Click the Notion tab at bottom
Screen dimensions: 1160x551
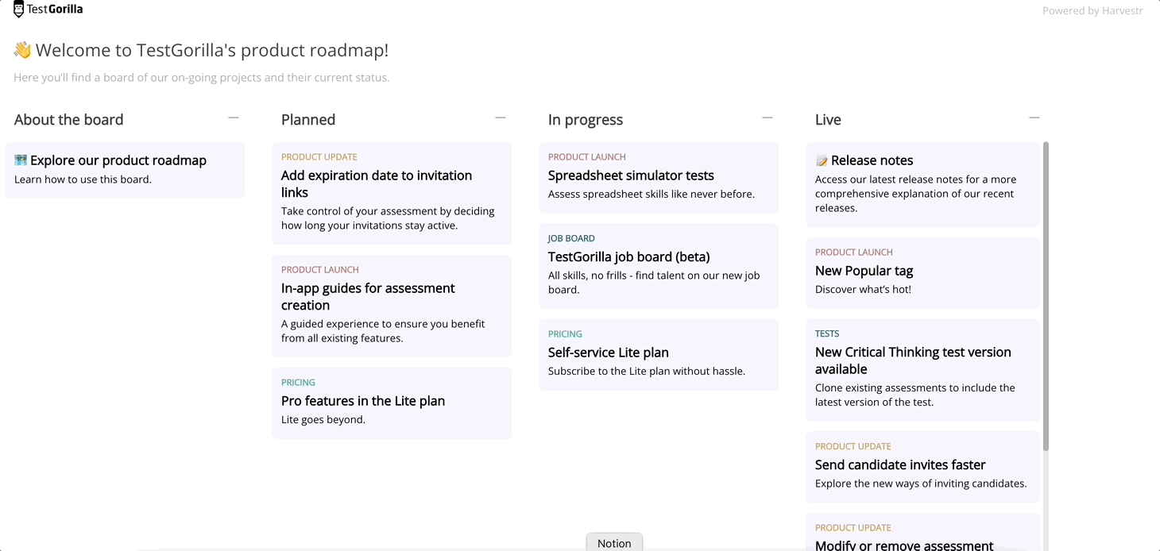coord(614,542)
